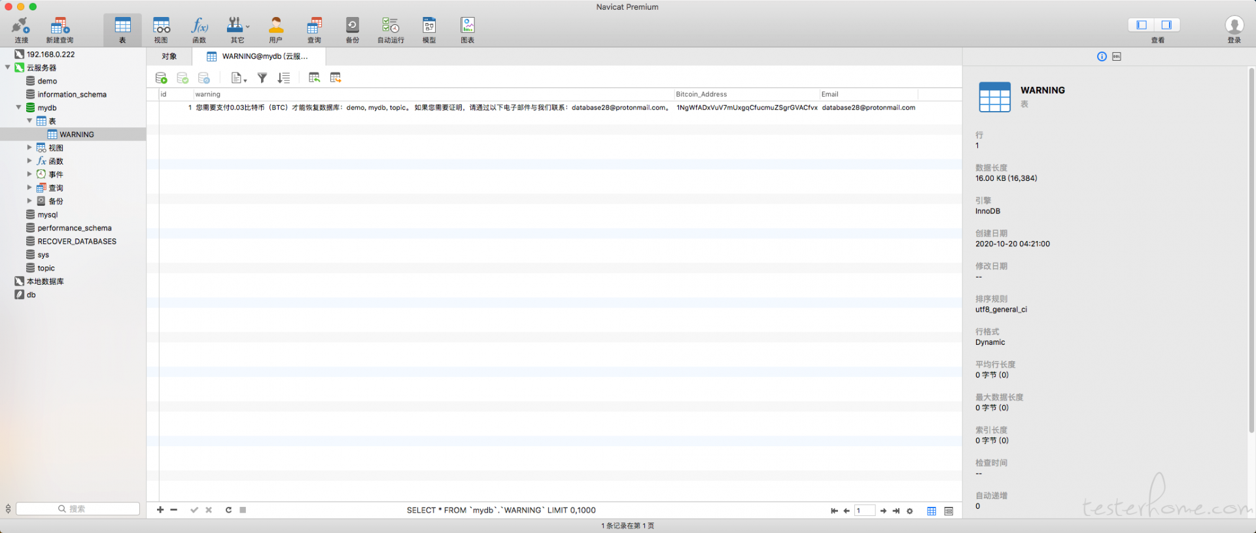The height and width of the screenshot is (533, 1256).
Task: Click the export table data icon
Action: (x=336, y=78)
